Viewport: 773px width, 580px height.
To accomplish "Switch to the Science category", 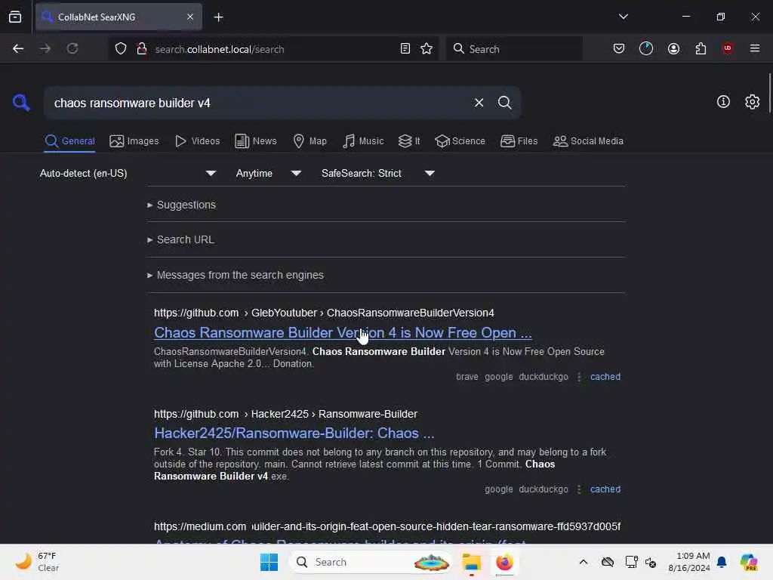I will 460,141.
